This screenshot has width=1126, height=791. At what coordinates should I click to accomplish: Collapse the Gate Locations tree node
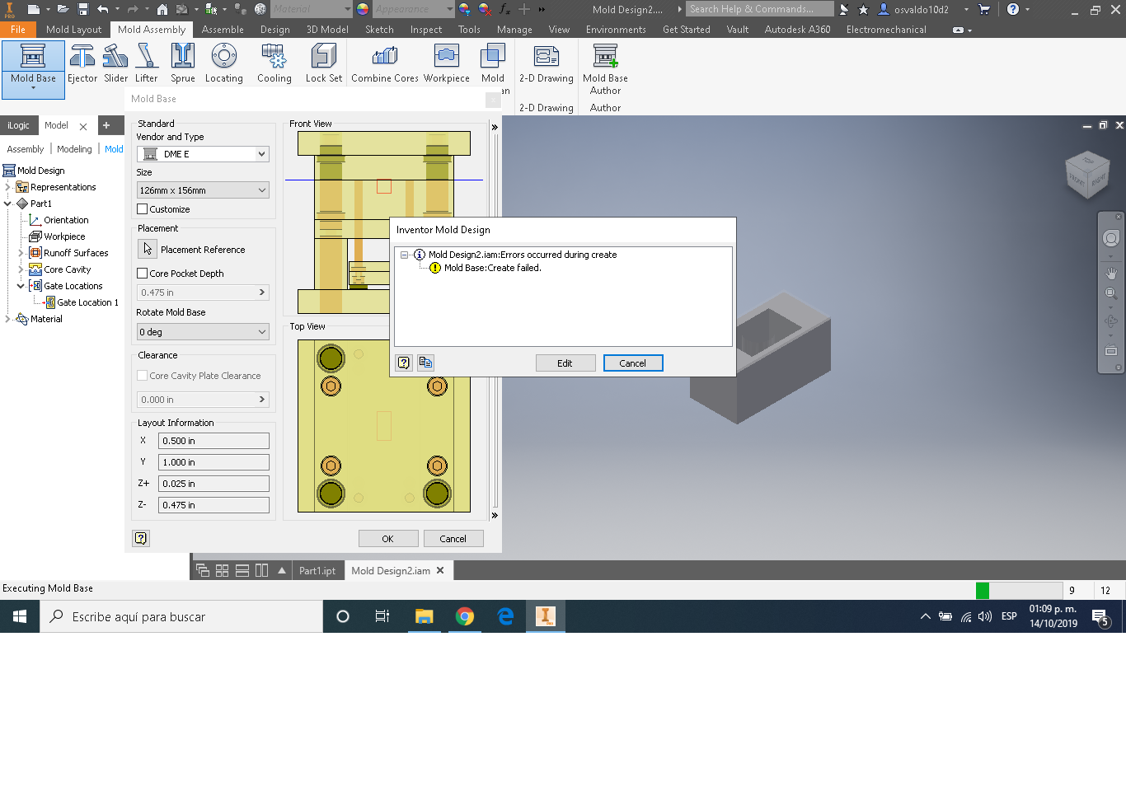click(x=21, y=286)
